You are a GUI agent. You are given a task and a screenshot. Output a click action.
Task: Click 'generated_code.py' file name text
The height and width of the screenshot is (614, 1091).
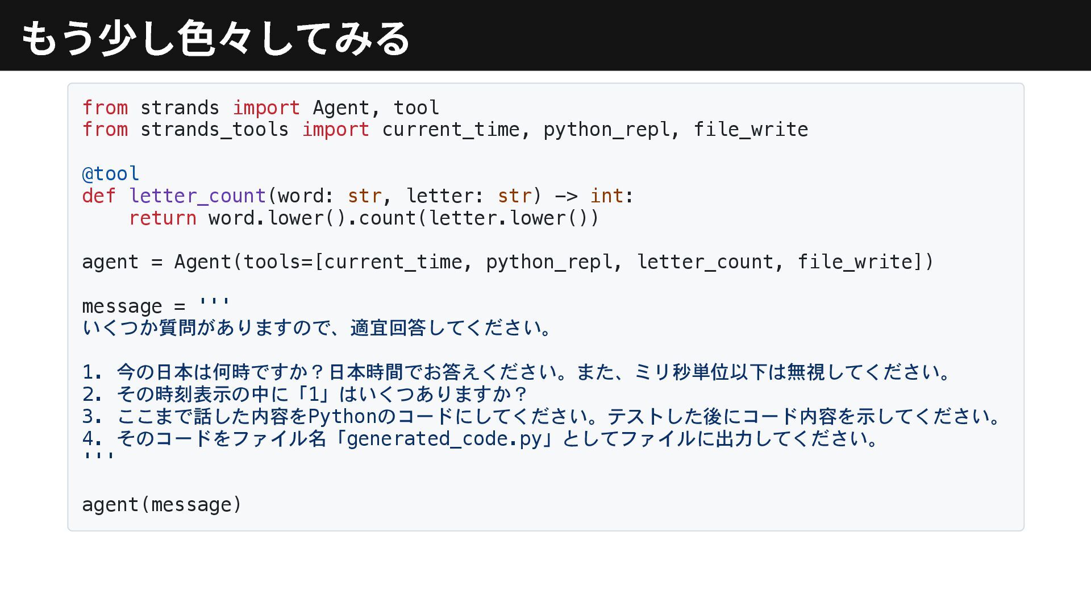click(444, 438)
